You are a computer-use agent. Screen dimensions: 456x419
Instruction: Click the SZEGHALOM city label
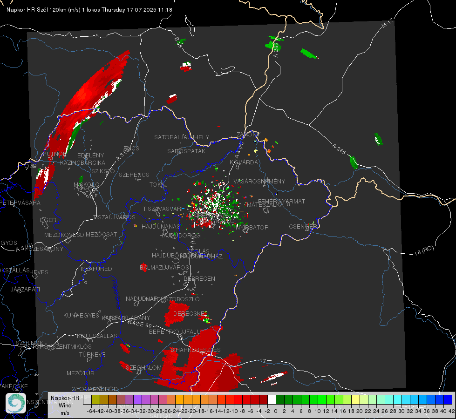pos(143,367)
